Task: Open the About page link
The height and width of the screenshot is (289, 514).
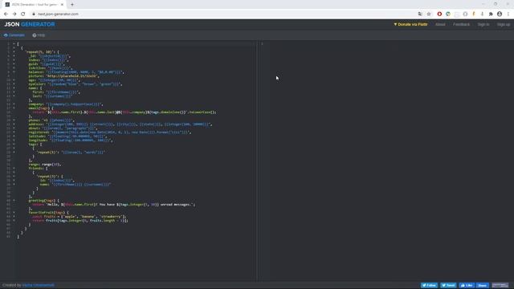Action: coord(440,24)
